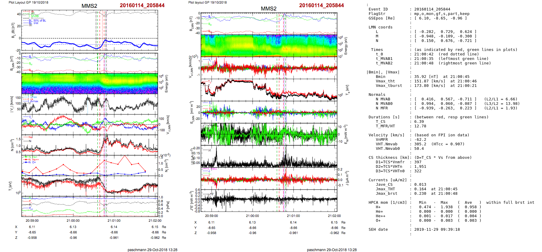The width and height of the screenshot is (542, 252).
Task: Click the ion energy spectrogram in the left plot
Action: (90, 84)
